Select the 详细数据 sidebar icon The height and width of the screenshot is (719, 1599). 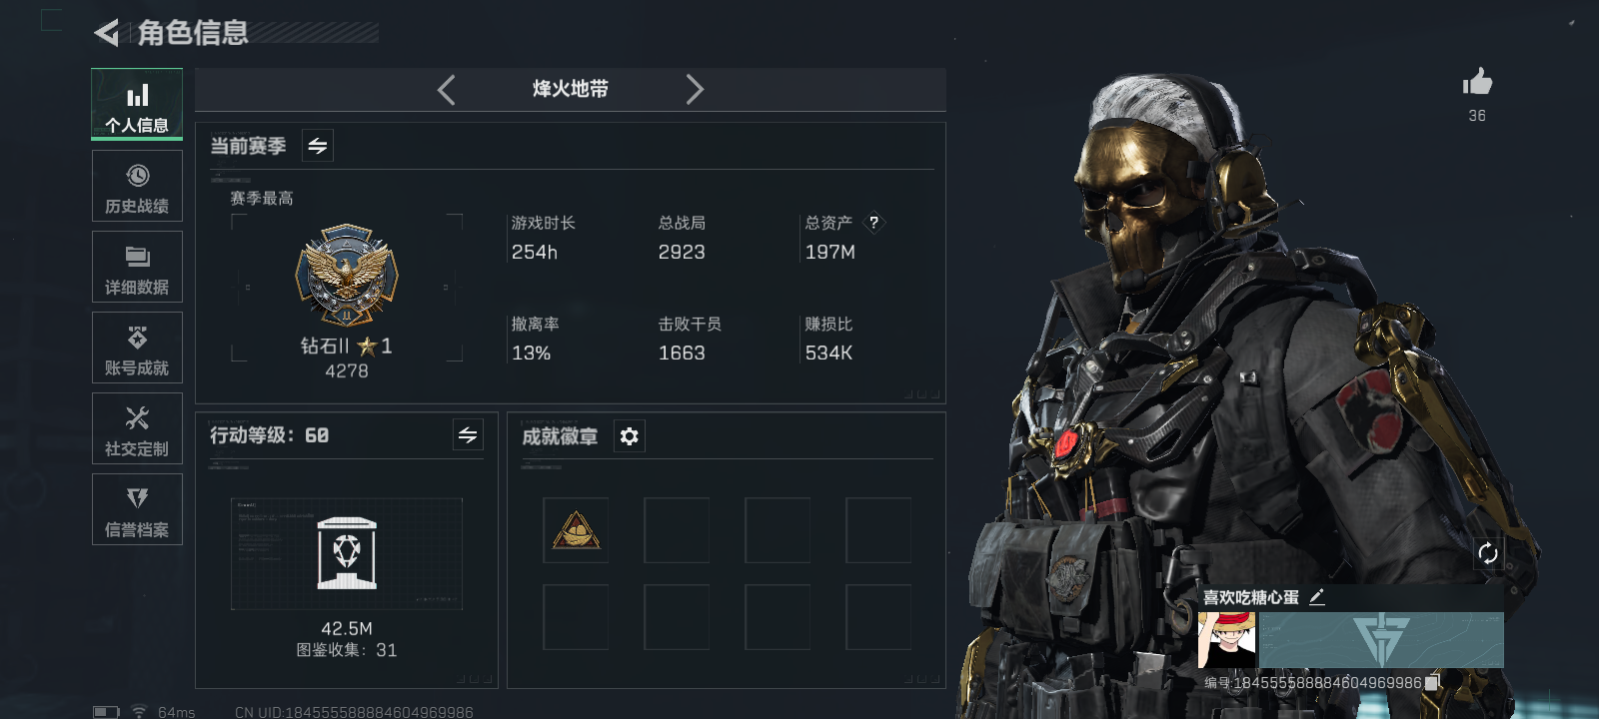(137, 267)
